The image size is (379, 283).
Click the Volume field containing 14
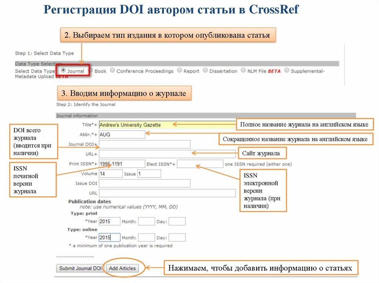pos(110,173)
